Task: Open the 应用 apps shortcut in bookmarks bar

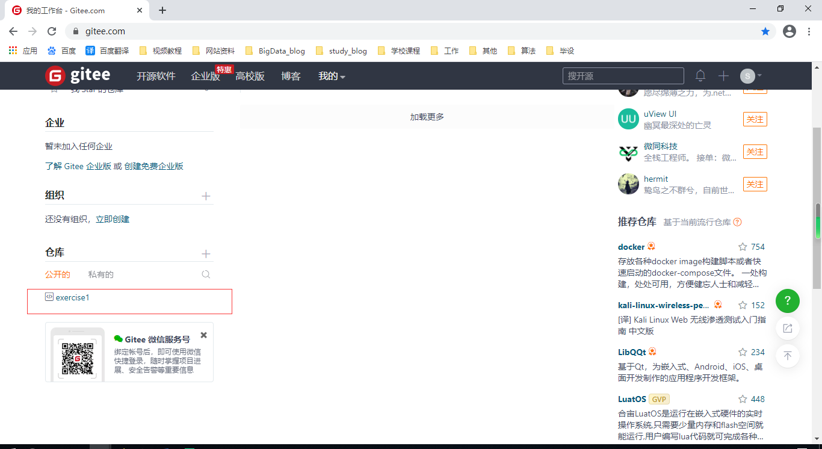Action: 23,51
